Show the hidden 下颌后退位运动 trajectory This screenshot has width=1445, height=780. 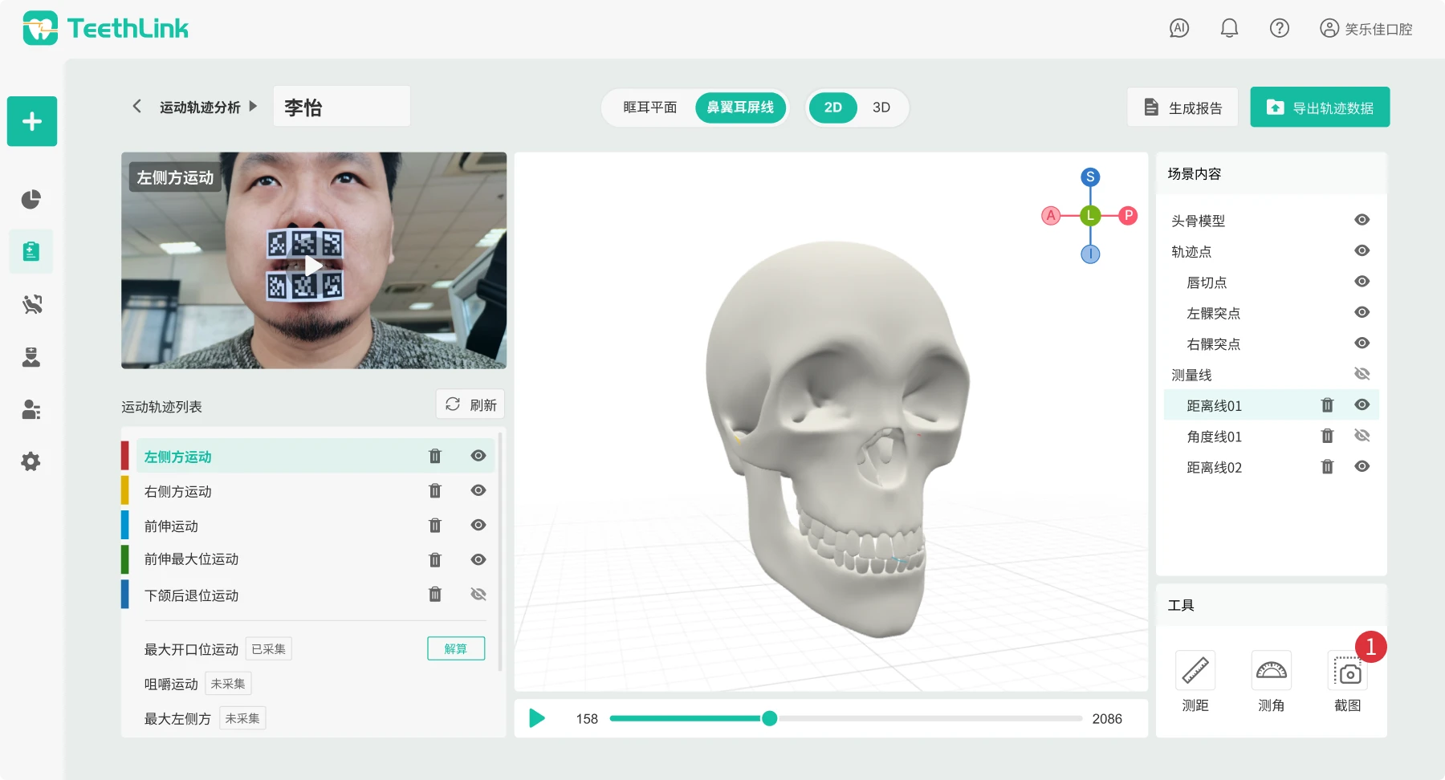[x=478, y=594]
